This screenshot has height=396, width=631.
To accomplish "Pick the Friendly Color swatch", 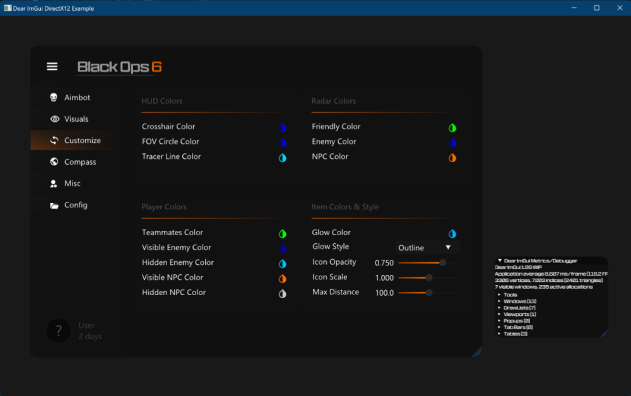I will click(x=452, y=127).
